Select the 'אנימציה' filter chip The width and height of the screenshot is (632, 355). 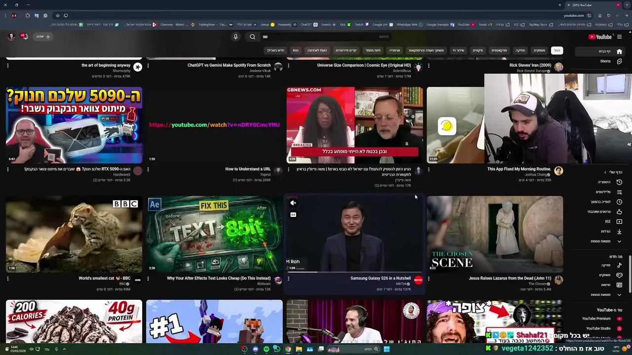tap(395, 50)
